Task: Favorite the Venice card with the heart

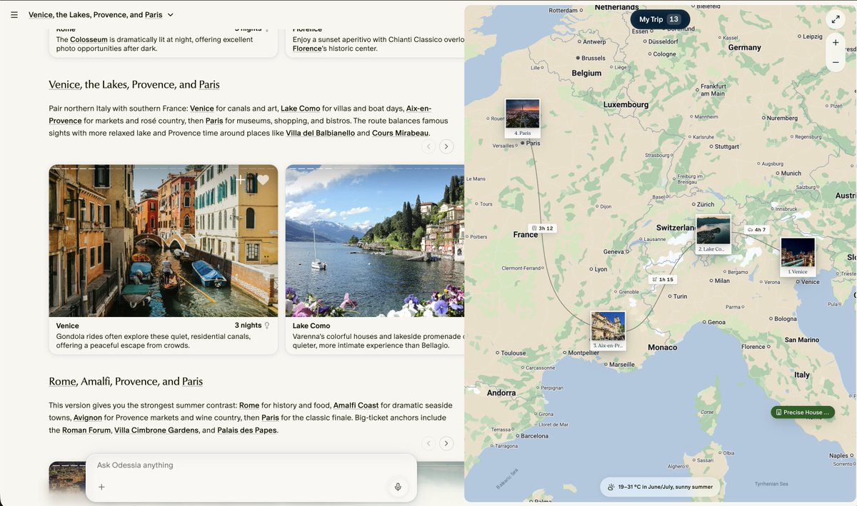Action: coord(263,180)
